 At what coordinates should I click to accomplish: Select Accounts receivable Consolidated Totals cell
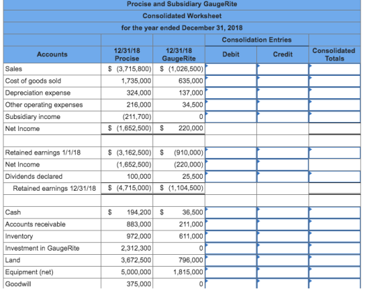coord(335,224)
